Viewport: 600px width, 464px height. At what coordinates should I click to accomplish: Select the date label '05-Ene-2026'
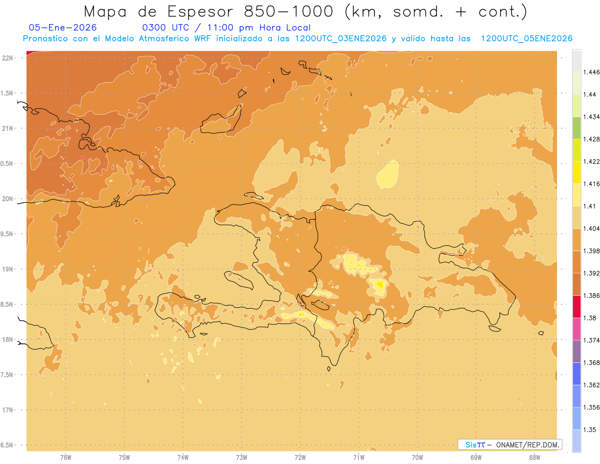click(63, 28)
